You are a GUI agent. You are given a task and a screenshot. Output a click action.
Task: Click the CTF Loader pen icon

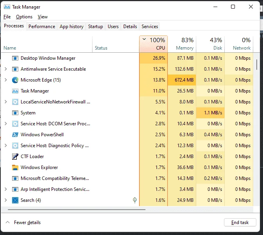(15, 157)
